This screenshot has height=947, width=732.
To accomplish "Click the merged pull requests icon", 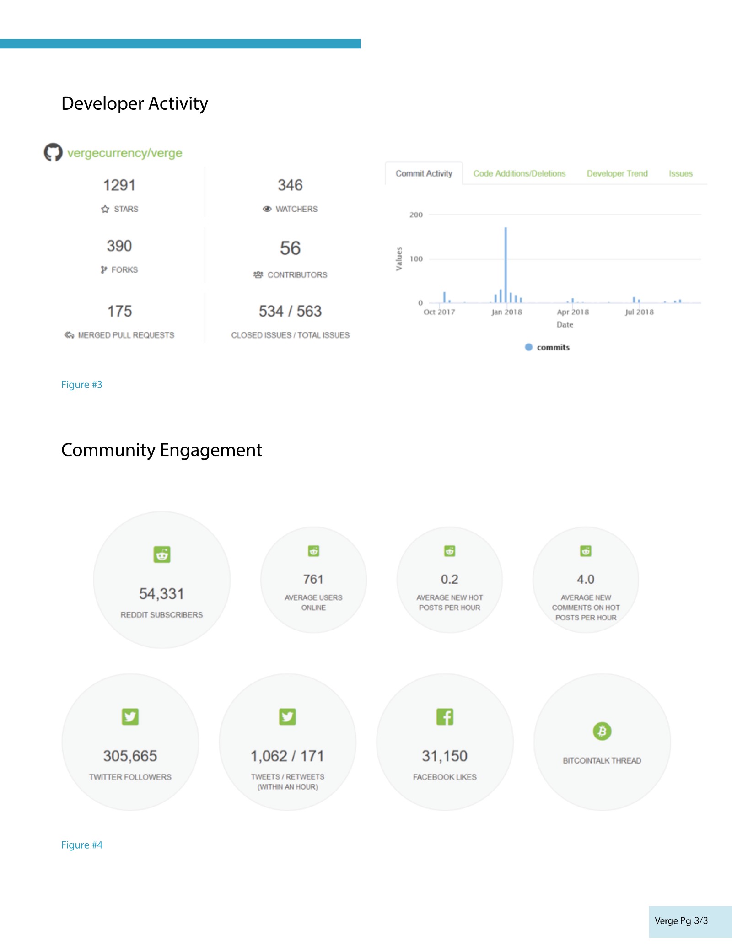I will pos(69,335).
